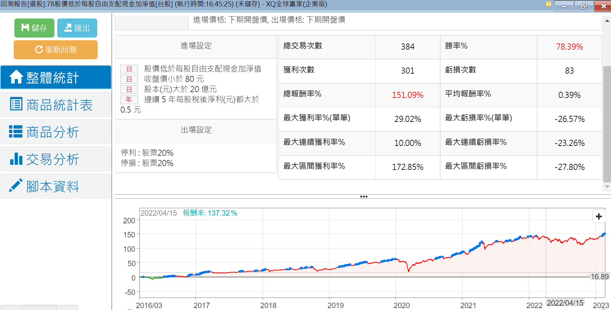This screenshot has width=611, height=310.
Task: Switch to the 商品統計表 tab
Action: click(56, 105)
